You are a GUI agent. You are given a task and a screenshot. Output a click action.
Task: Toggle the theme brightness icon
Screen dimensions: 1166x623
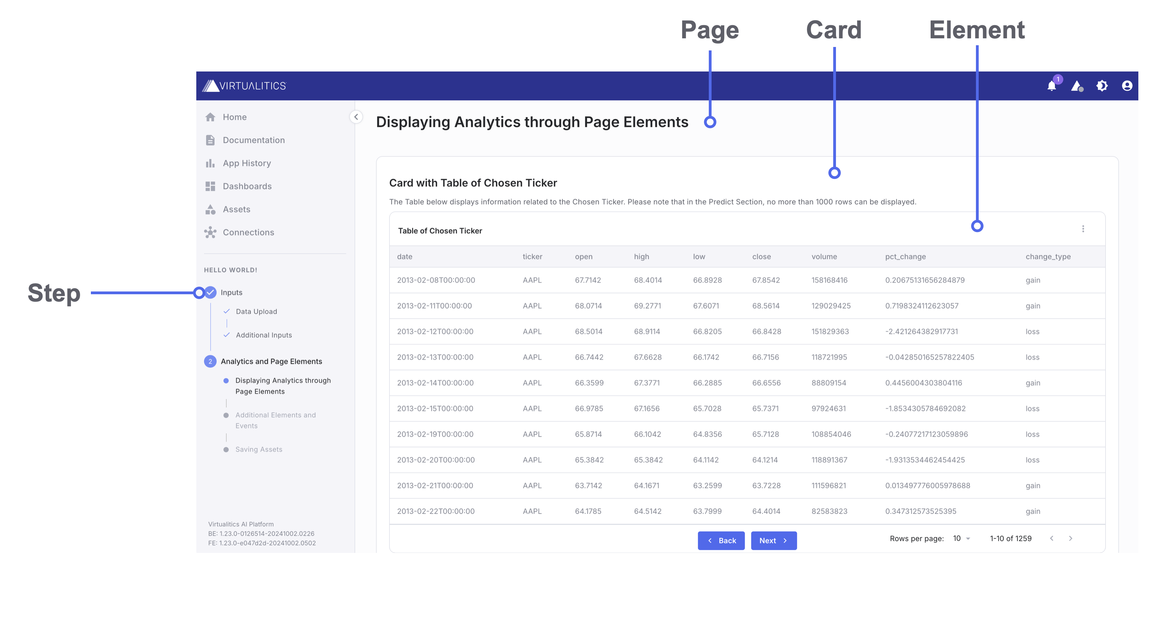(x=1102, y=86)
